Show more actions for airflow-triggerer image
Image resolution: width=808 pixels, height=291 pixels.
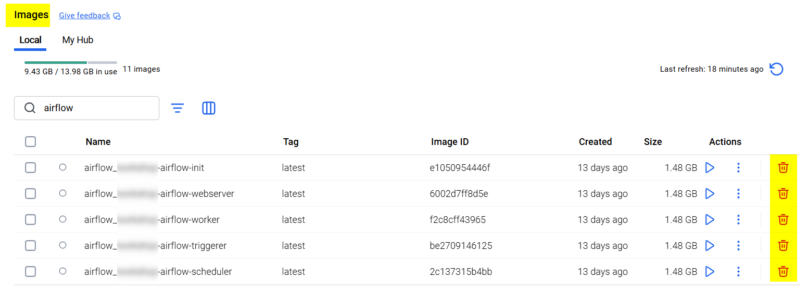(738, 245)
